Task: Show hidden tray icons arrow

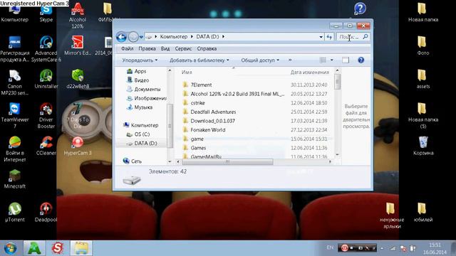Action: [x=382, y=248]
